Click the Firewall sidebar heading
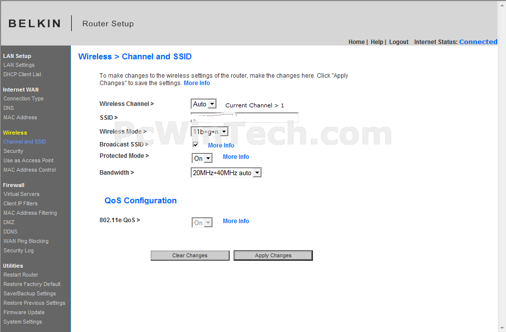This screenshot has height=332, width=506. pos(13,185)
